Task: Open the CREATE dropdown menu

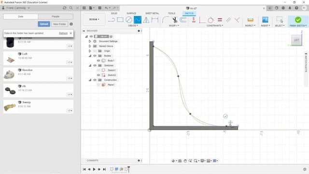Action: 133,26
